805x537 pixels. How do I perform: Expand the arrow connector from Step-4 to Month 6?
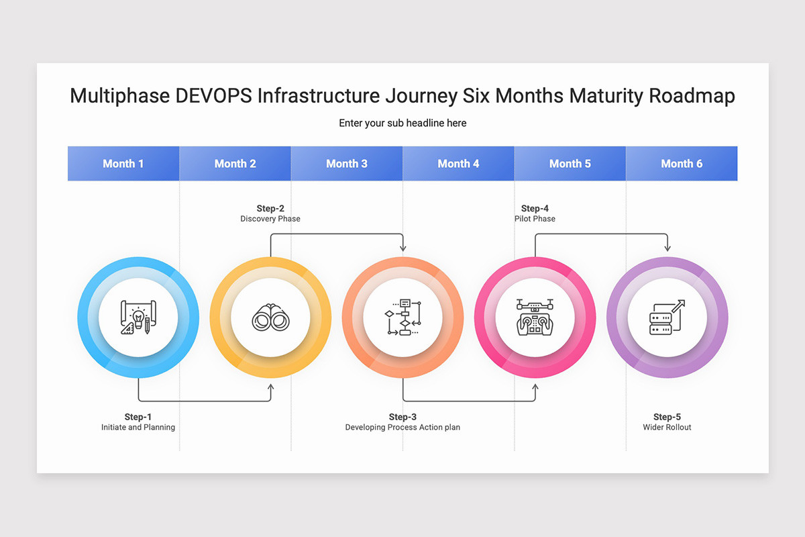coord(600,233)
